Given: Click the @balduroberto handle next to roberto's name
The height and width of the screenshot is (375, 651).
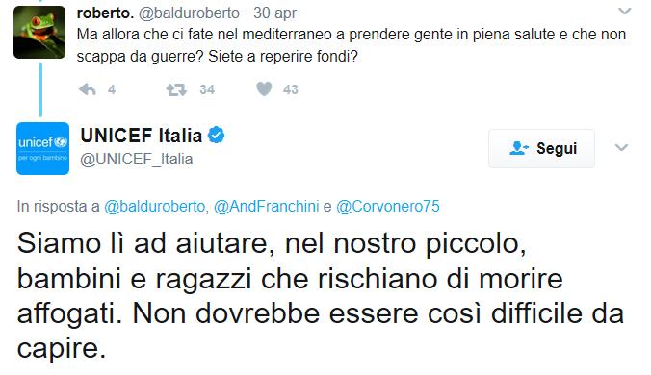Looking at the screenshot, I should pyautogui.click(x=189, y=12).
